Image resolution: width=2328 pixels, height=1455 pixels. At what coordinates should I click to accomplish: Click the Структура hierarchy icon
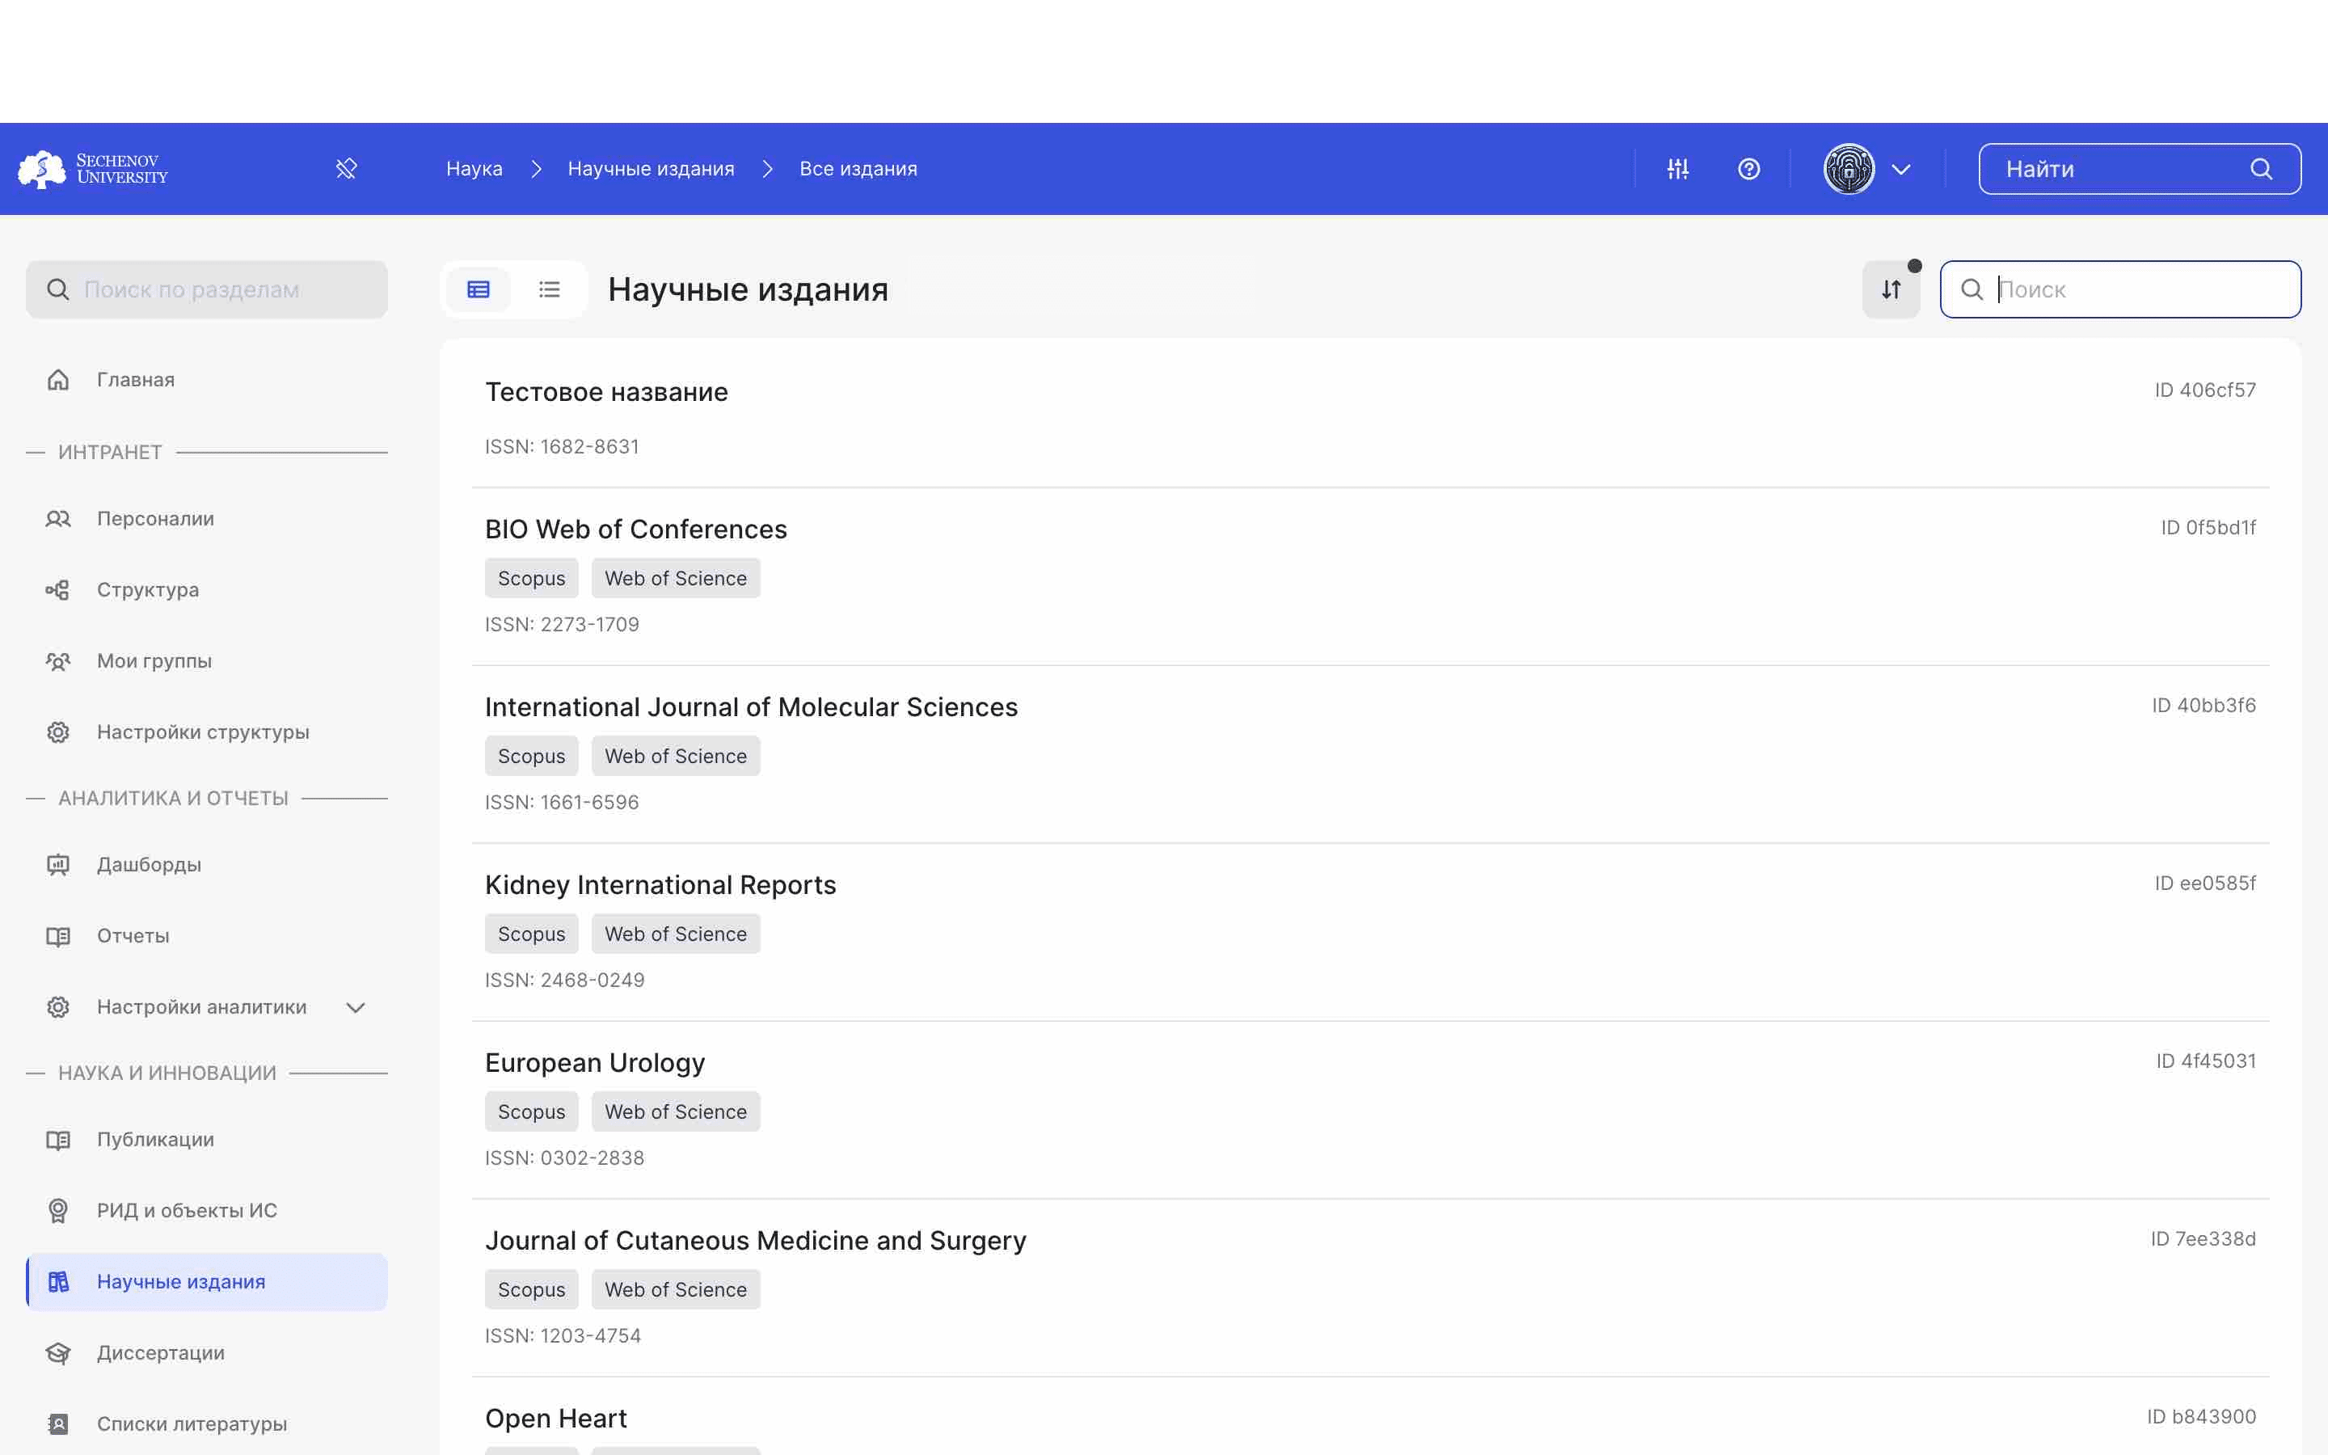click(x=57, y=590)
